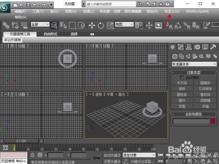Open the Motion command panel tab
The height and width of the screenshot is (164, 219).
pyautogui.click(x=197, y=47)
